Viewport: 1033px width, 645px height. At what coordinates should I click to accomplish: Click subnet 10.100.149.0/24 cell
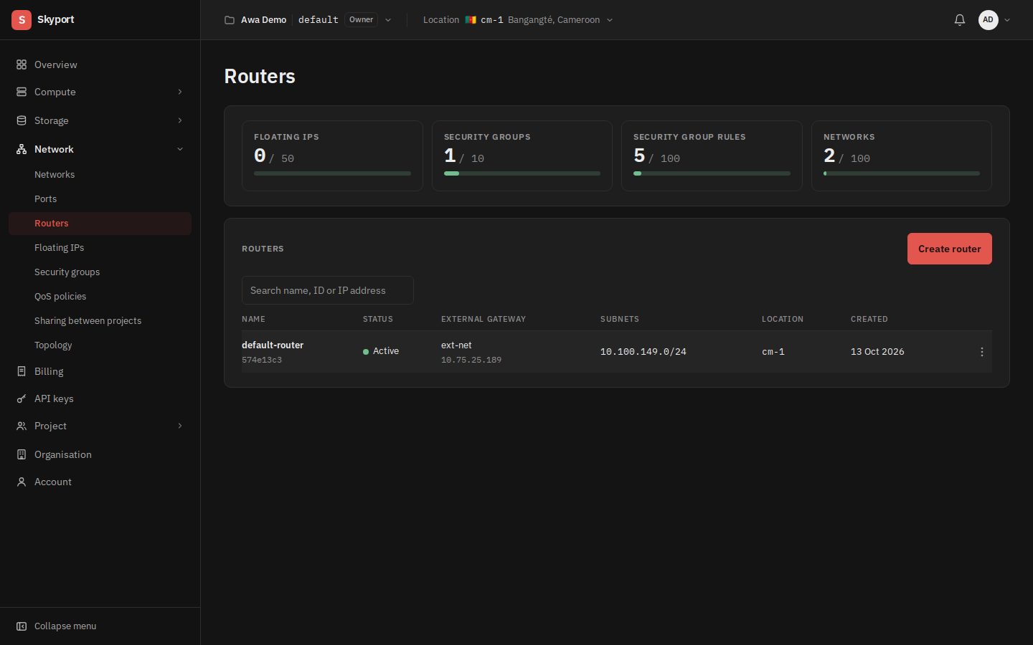pos(643,352)
